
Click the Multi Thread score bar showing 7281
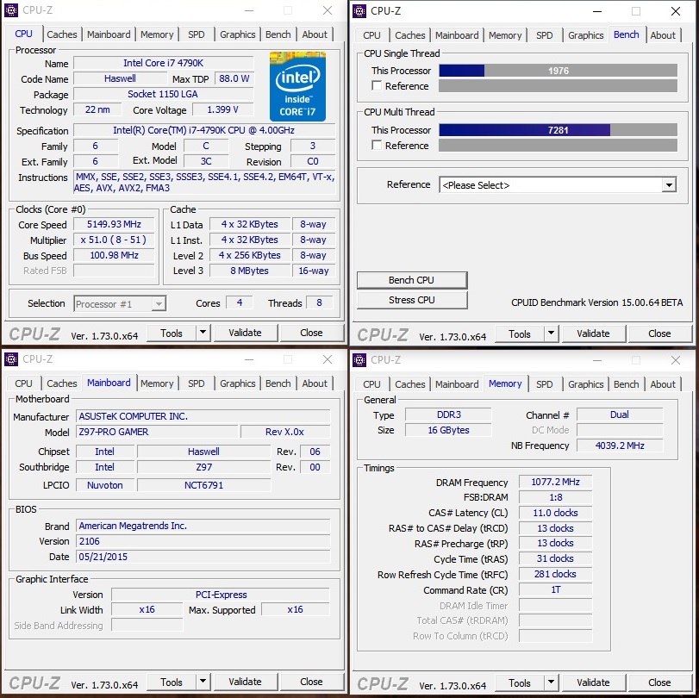pyautogui.click(x=559, y=130)
